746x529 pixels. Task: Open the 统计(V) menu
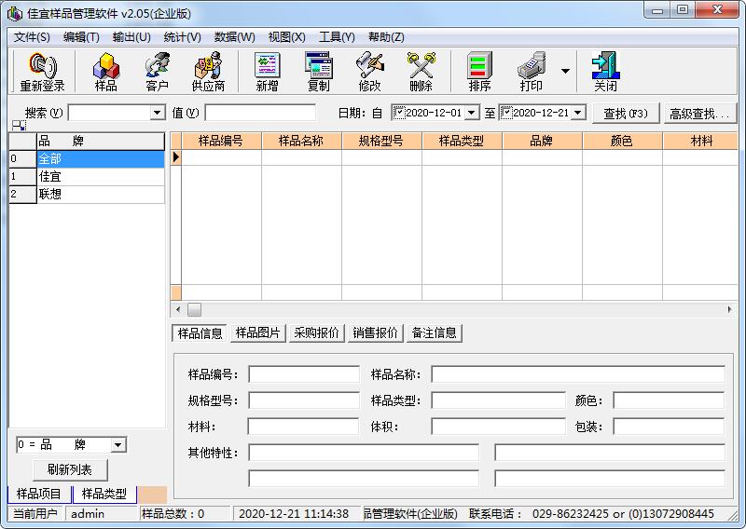tap(182, 37)
